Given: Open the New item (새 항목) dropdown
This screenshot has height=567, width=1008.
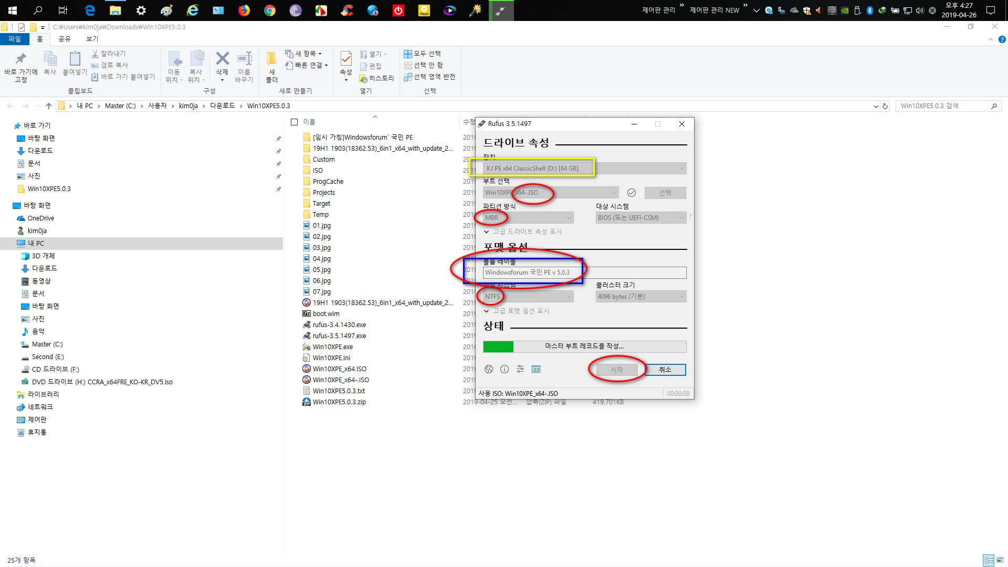Looking at the screenshot, I should tap(303, 54).
